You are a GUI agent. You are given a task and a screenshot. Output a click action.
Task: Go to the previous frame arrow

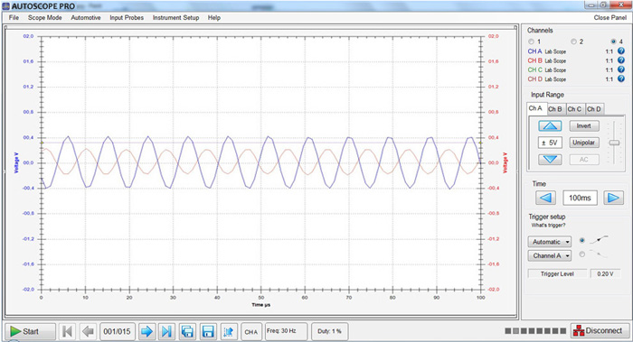click(x=88, y=331)
